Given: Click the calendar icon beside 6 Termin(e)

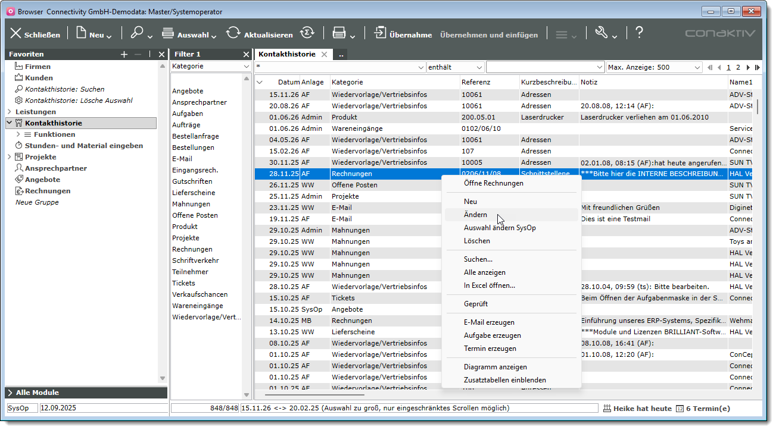Looking at the screenshot, I should [x=680, y=409].
